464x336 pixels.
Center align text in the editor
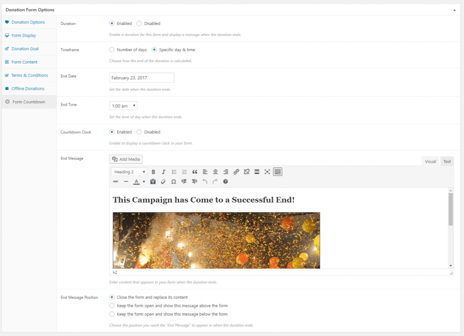click(x=215, y=172)
